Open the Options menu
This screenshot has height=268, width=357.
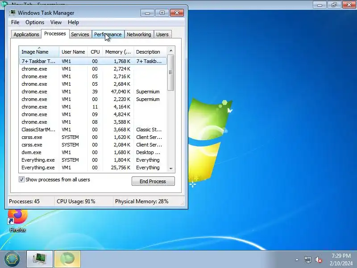point(35,22)
